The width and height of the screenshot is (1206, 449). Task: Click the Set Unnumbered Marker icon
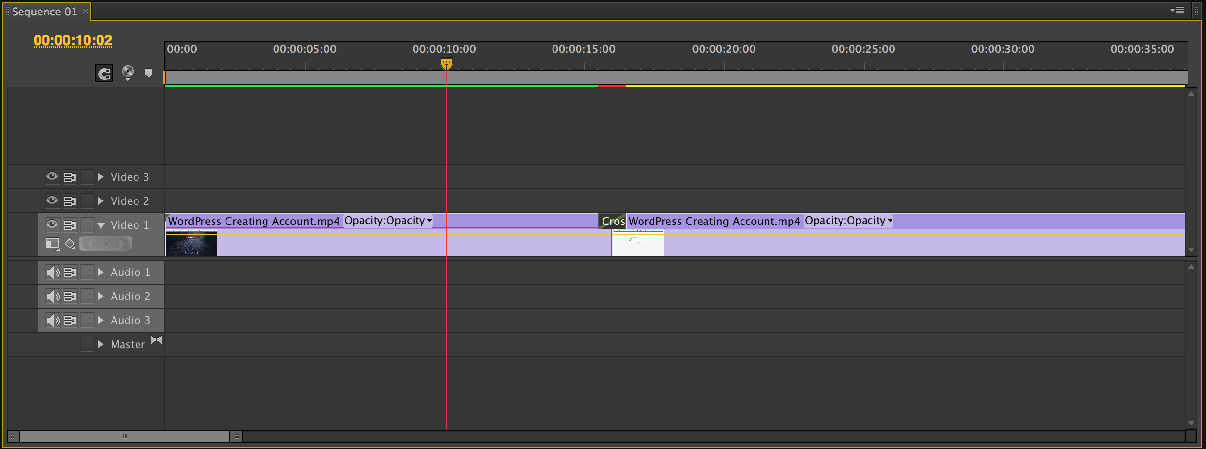tap(149, 73)
